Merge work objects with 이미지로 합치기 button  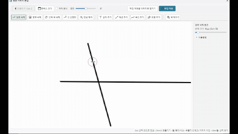(143, 8)
